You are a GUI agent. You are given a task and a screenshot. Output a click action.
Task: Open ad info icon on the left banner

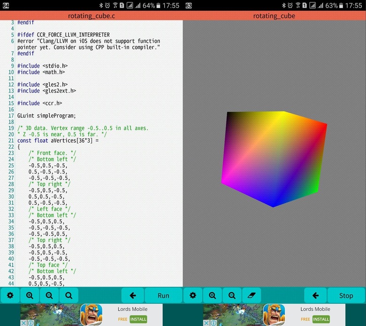30,323
